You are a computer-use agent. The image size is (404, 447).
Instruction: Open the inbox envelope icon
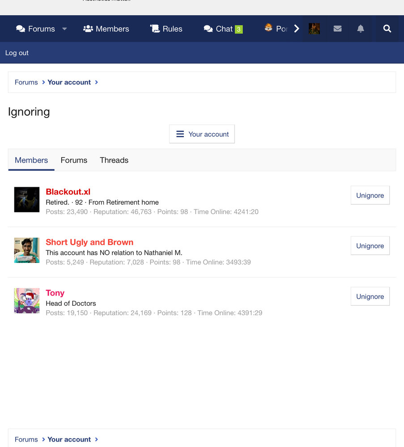(x=338, y=29)
